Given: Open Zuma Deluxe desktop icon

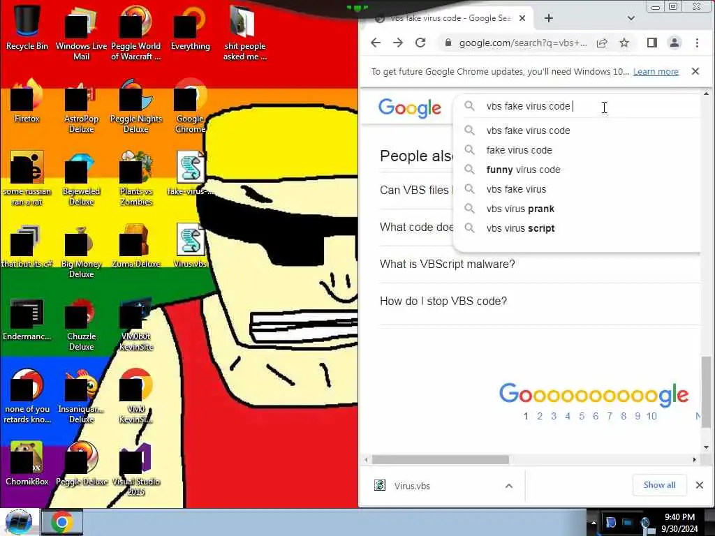Looking at the screenshot, I should 135,246.
